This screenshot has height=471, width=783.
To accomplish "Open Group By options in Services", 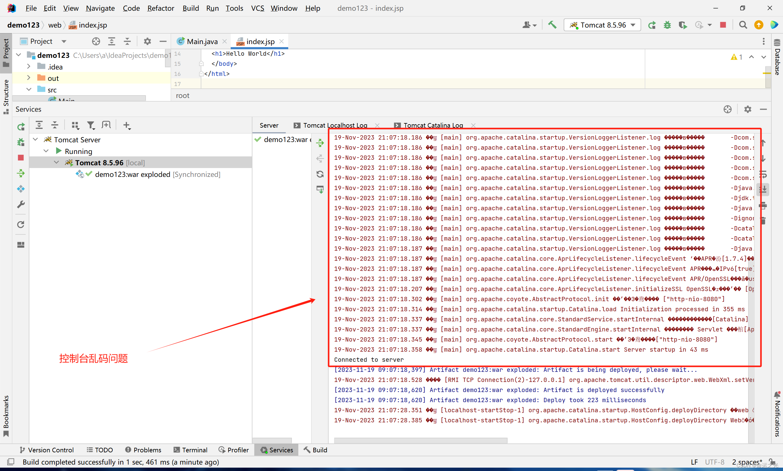I will [x=75, y=125].
